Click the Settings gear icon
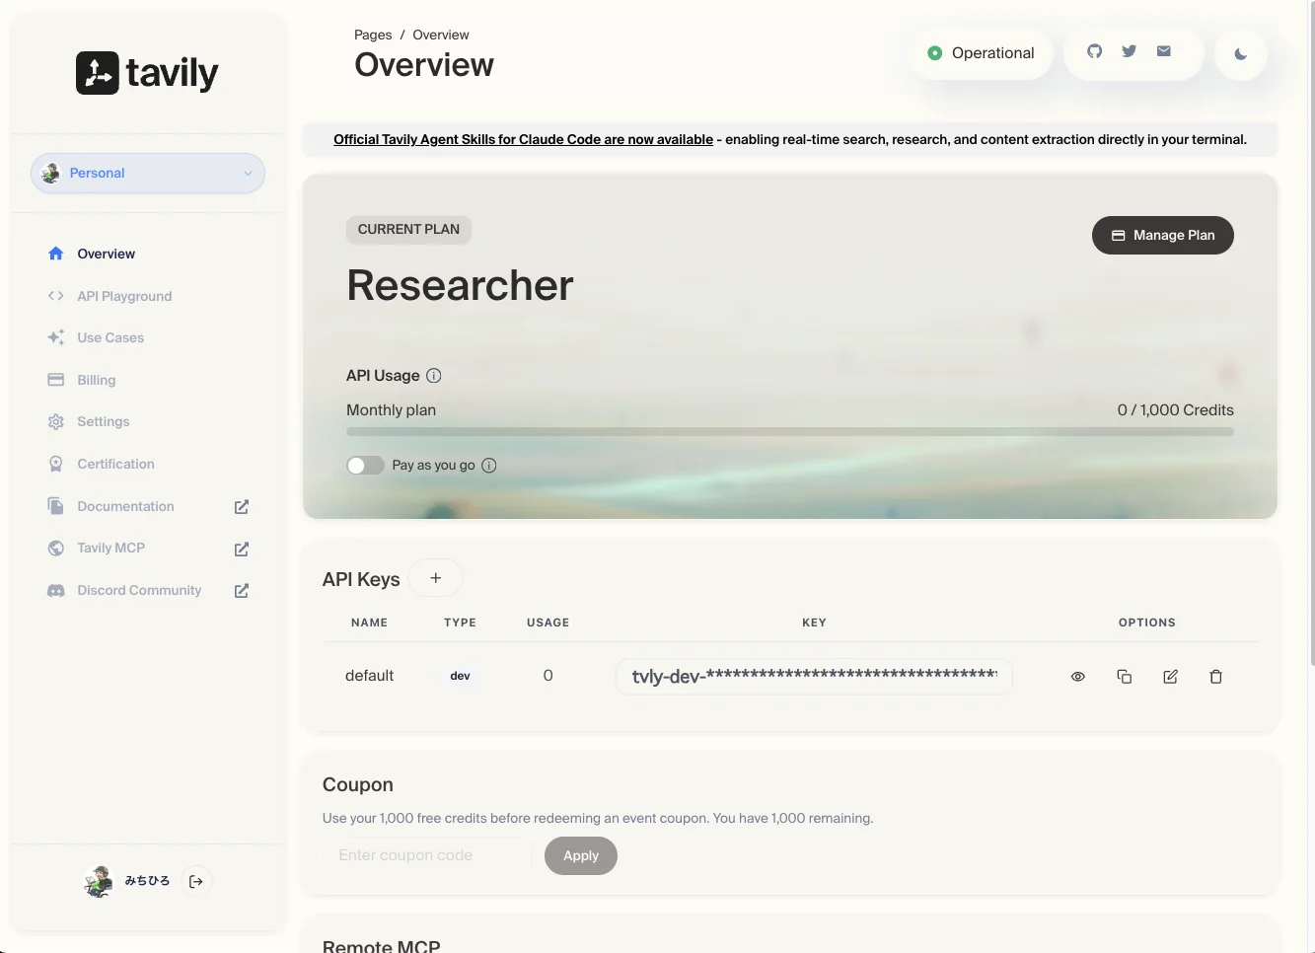 tap(56, 421)
